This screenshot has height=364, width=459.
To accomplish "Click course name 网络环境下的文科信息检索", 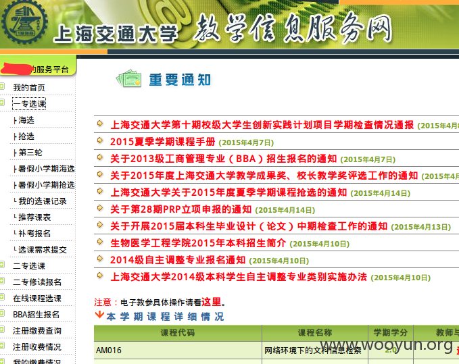I will [312, 350].
